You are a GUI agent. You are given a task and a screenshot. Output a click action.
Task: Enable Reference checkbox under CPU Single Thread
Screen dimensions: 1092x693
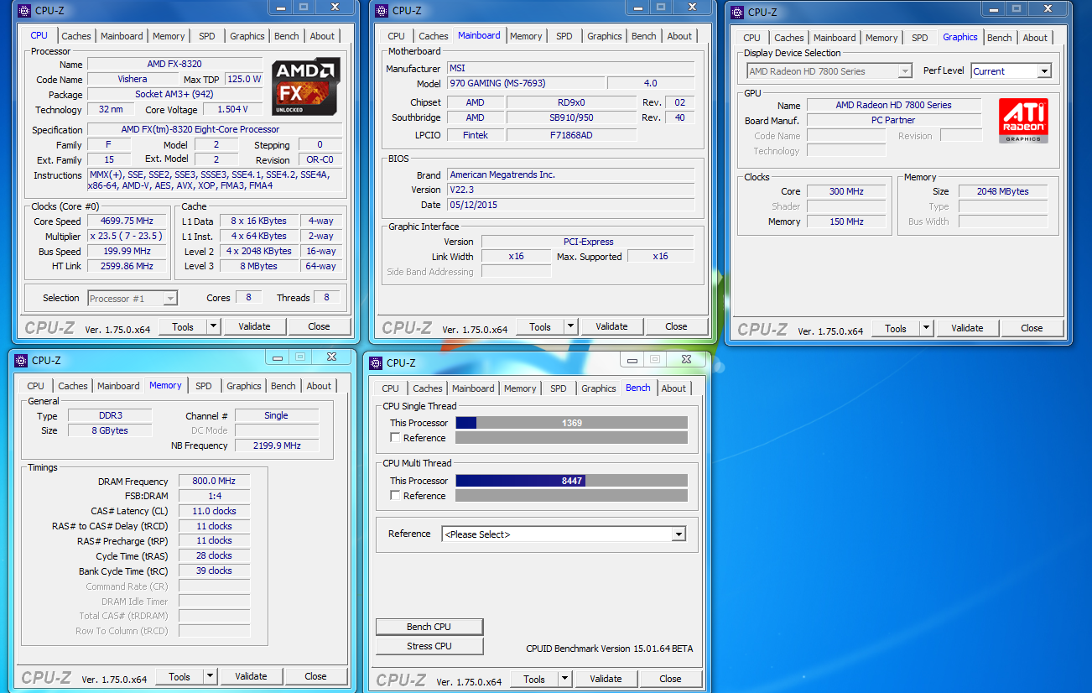[395, 438]
